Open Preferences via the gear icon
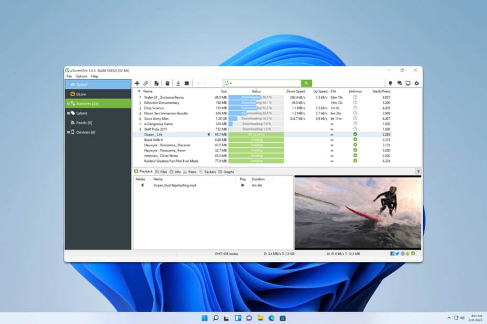 coord(417,83)
